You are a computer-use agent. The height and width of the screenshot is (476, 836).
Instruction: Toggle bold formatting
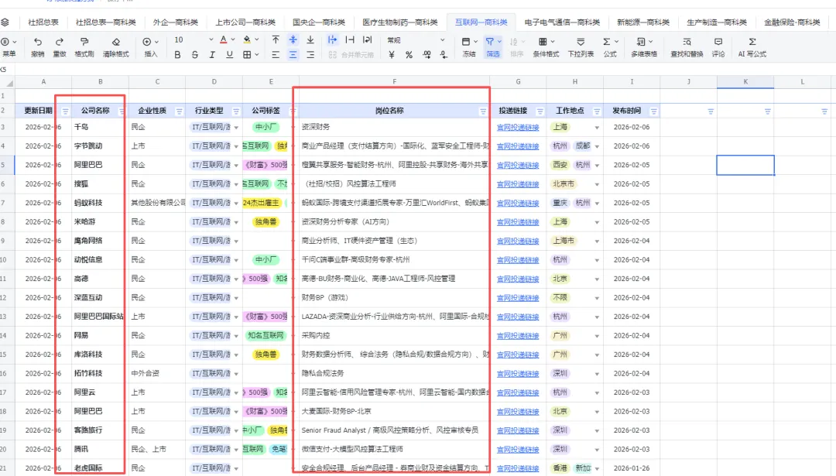(x=177, y=54)
